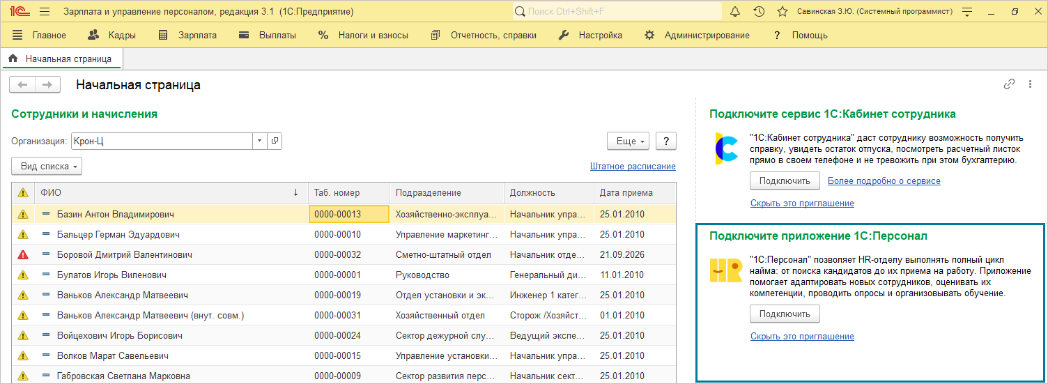The height and width of the screenshot is (384, 1048).
Task: Open the Налоги и взносы section
Action: point(363,36)
